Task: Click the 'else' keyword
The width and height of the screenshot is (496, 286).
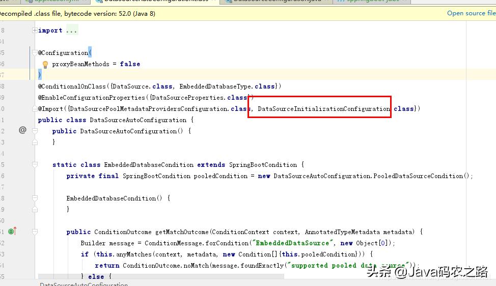Action: pyautogui.click(x=96, y=276)
